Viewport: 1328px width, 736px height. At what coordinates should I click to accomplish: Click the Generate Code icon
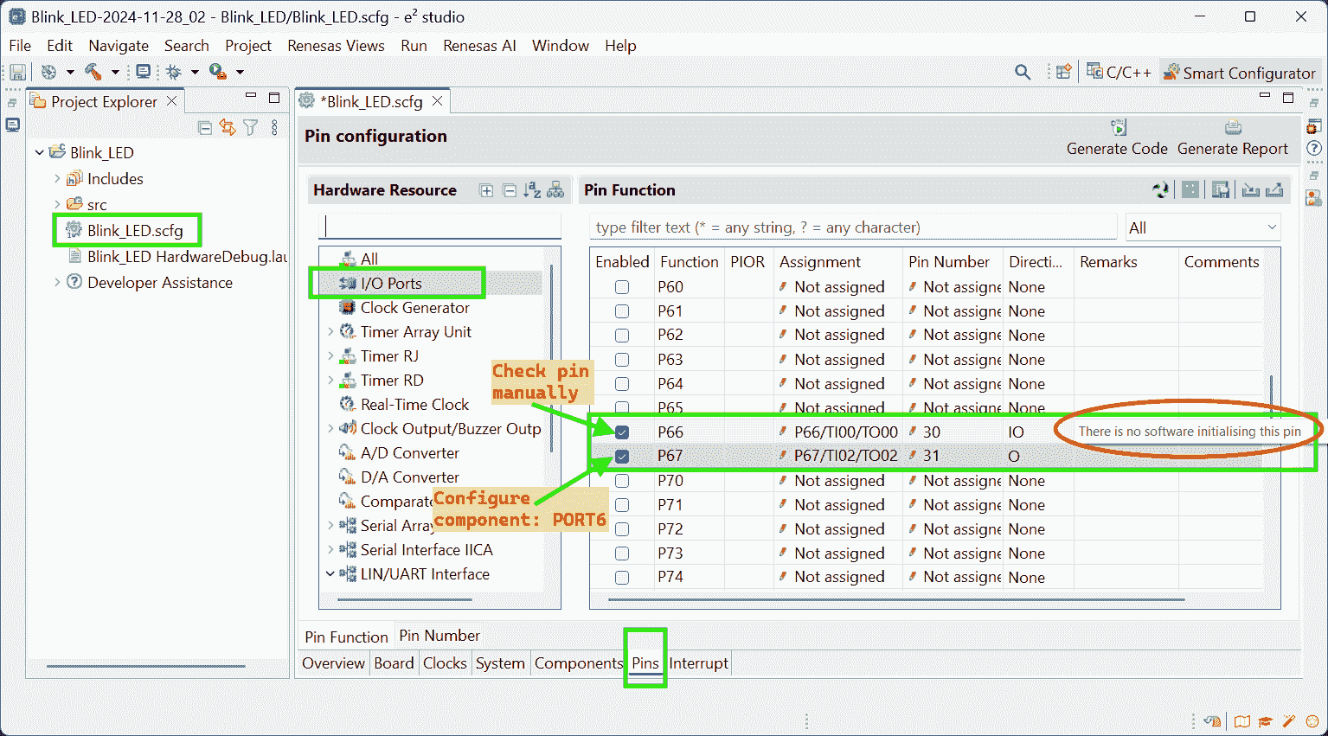[x=1118, y=128]
